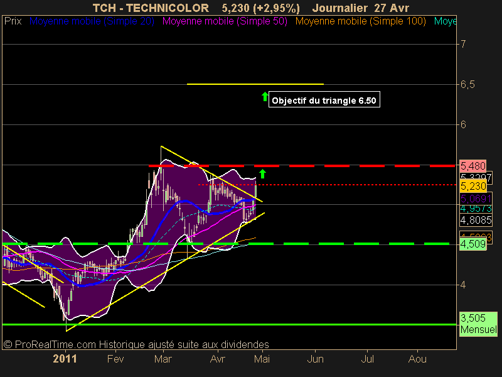The width and height of the screenshot is (502, 377).
Task: Click the '5,230 (+2,95%)' quote in title
Action: (261, 8)
